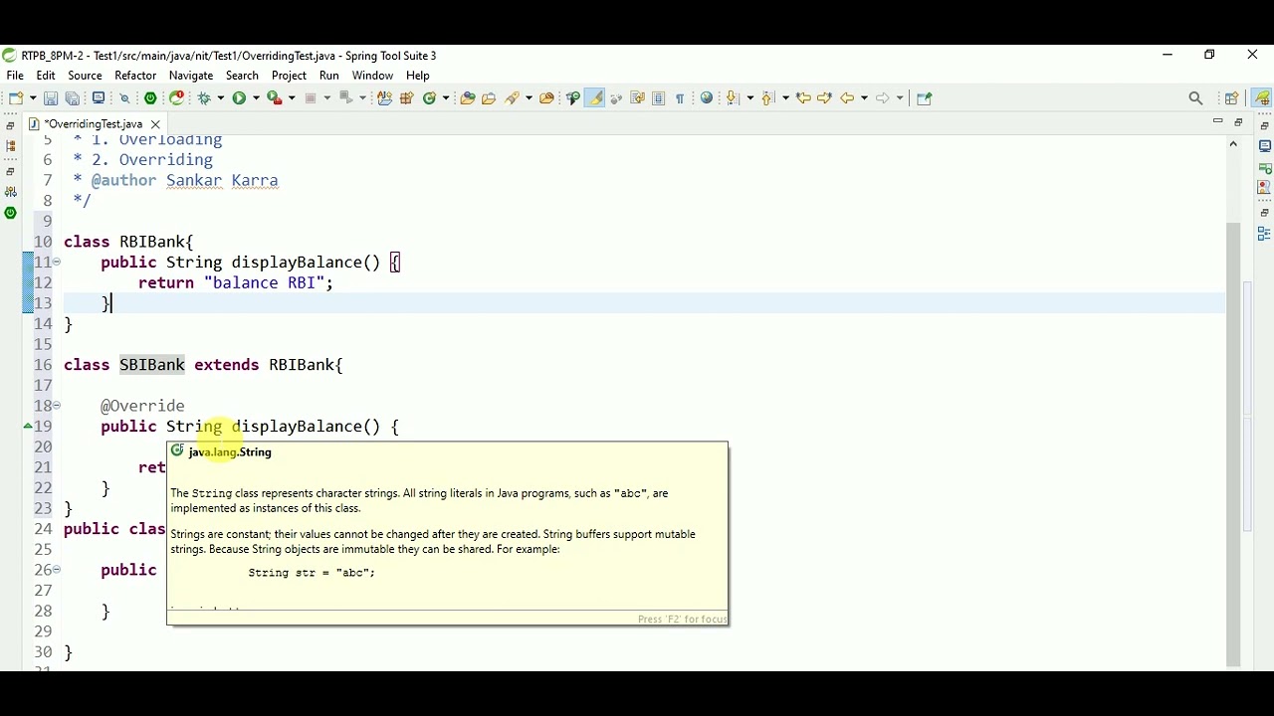Maximize the editor area
This screenshot has width=1274, height=716.
1239,122
